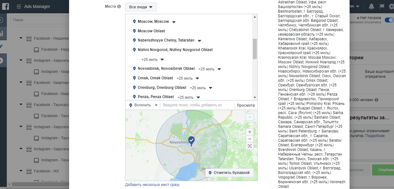Open the notifications bell icon
Screen dimensions: 394x189
pos(371,6)
